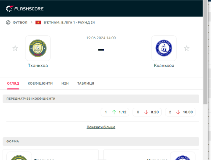
Task: Click the red down arrow by 8.20
Action: [x=146, y=112]
